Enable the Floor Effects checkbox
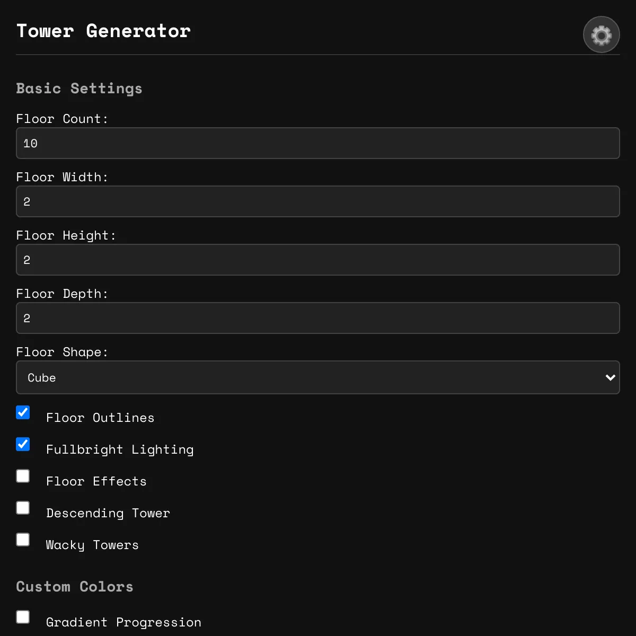Viewport: 636px width, 636px height. click(x=23, y=476)
